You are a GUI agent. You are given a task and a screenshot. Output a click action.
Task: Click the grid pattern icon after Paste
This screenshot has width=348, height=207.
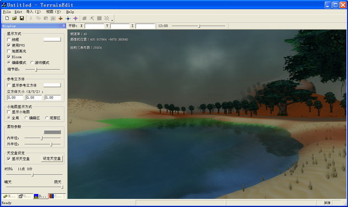click(x=53, y=19)
